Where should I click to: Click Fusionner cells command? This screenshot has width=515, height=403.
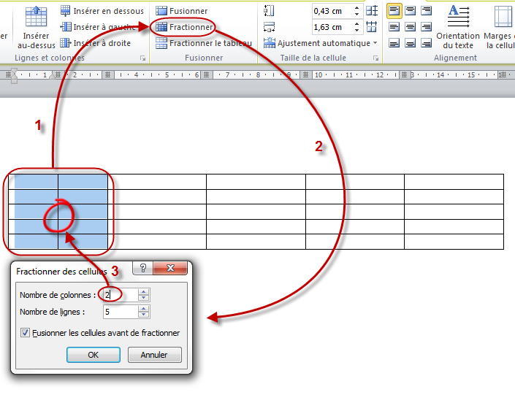point(182,11)
